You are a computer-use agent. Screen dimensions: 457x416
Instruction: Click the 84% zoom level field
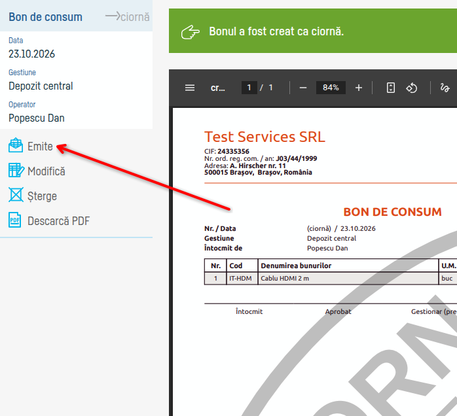(x=331, y=88)
